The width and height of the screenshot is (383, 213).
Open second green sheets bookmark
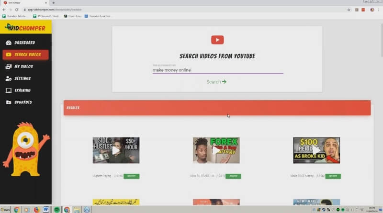pyautogui.click(x=46, y=16)
